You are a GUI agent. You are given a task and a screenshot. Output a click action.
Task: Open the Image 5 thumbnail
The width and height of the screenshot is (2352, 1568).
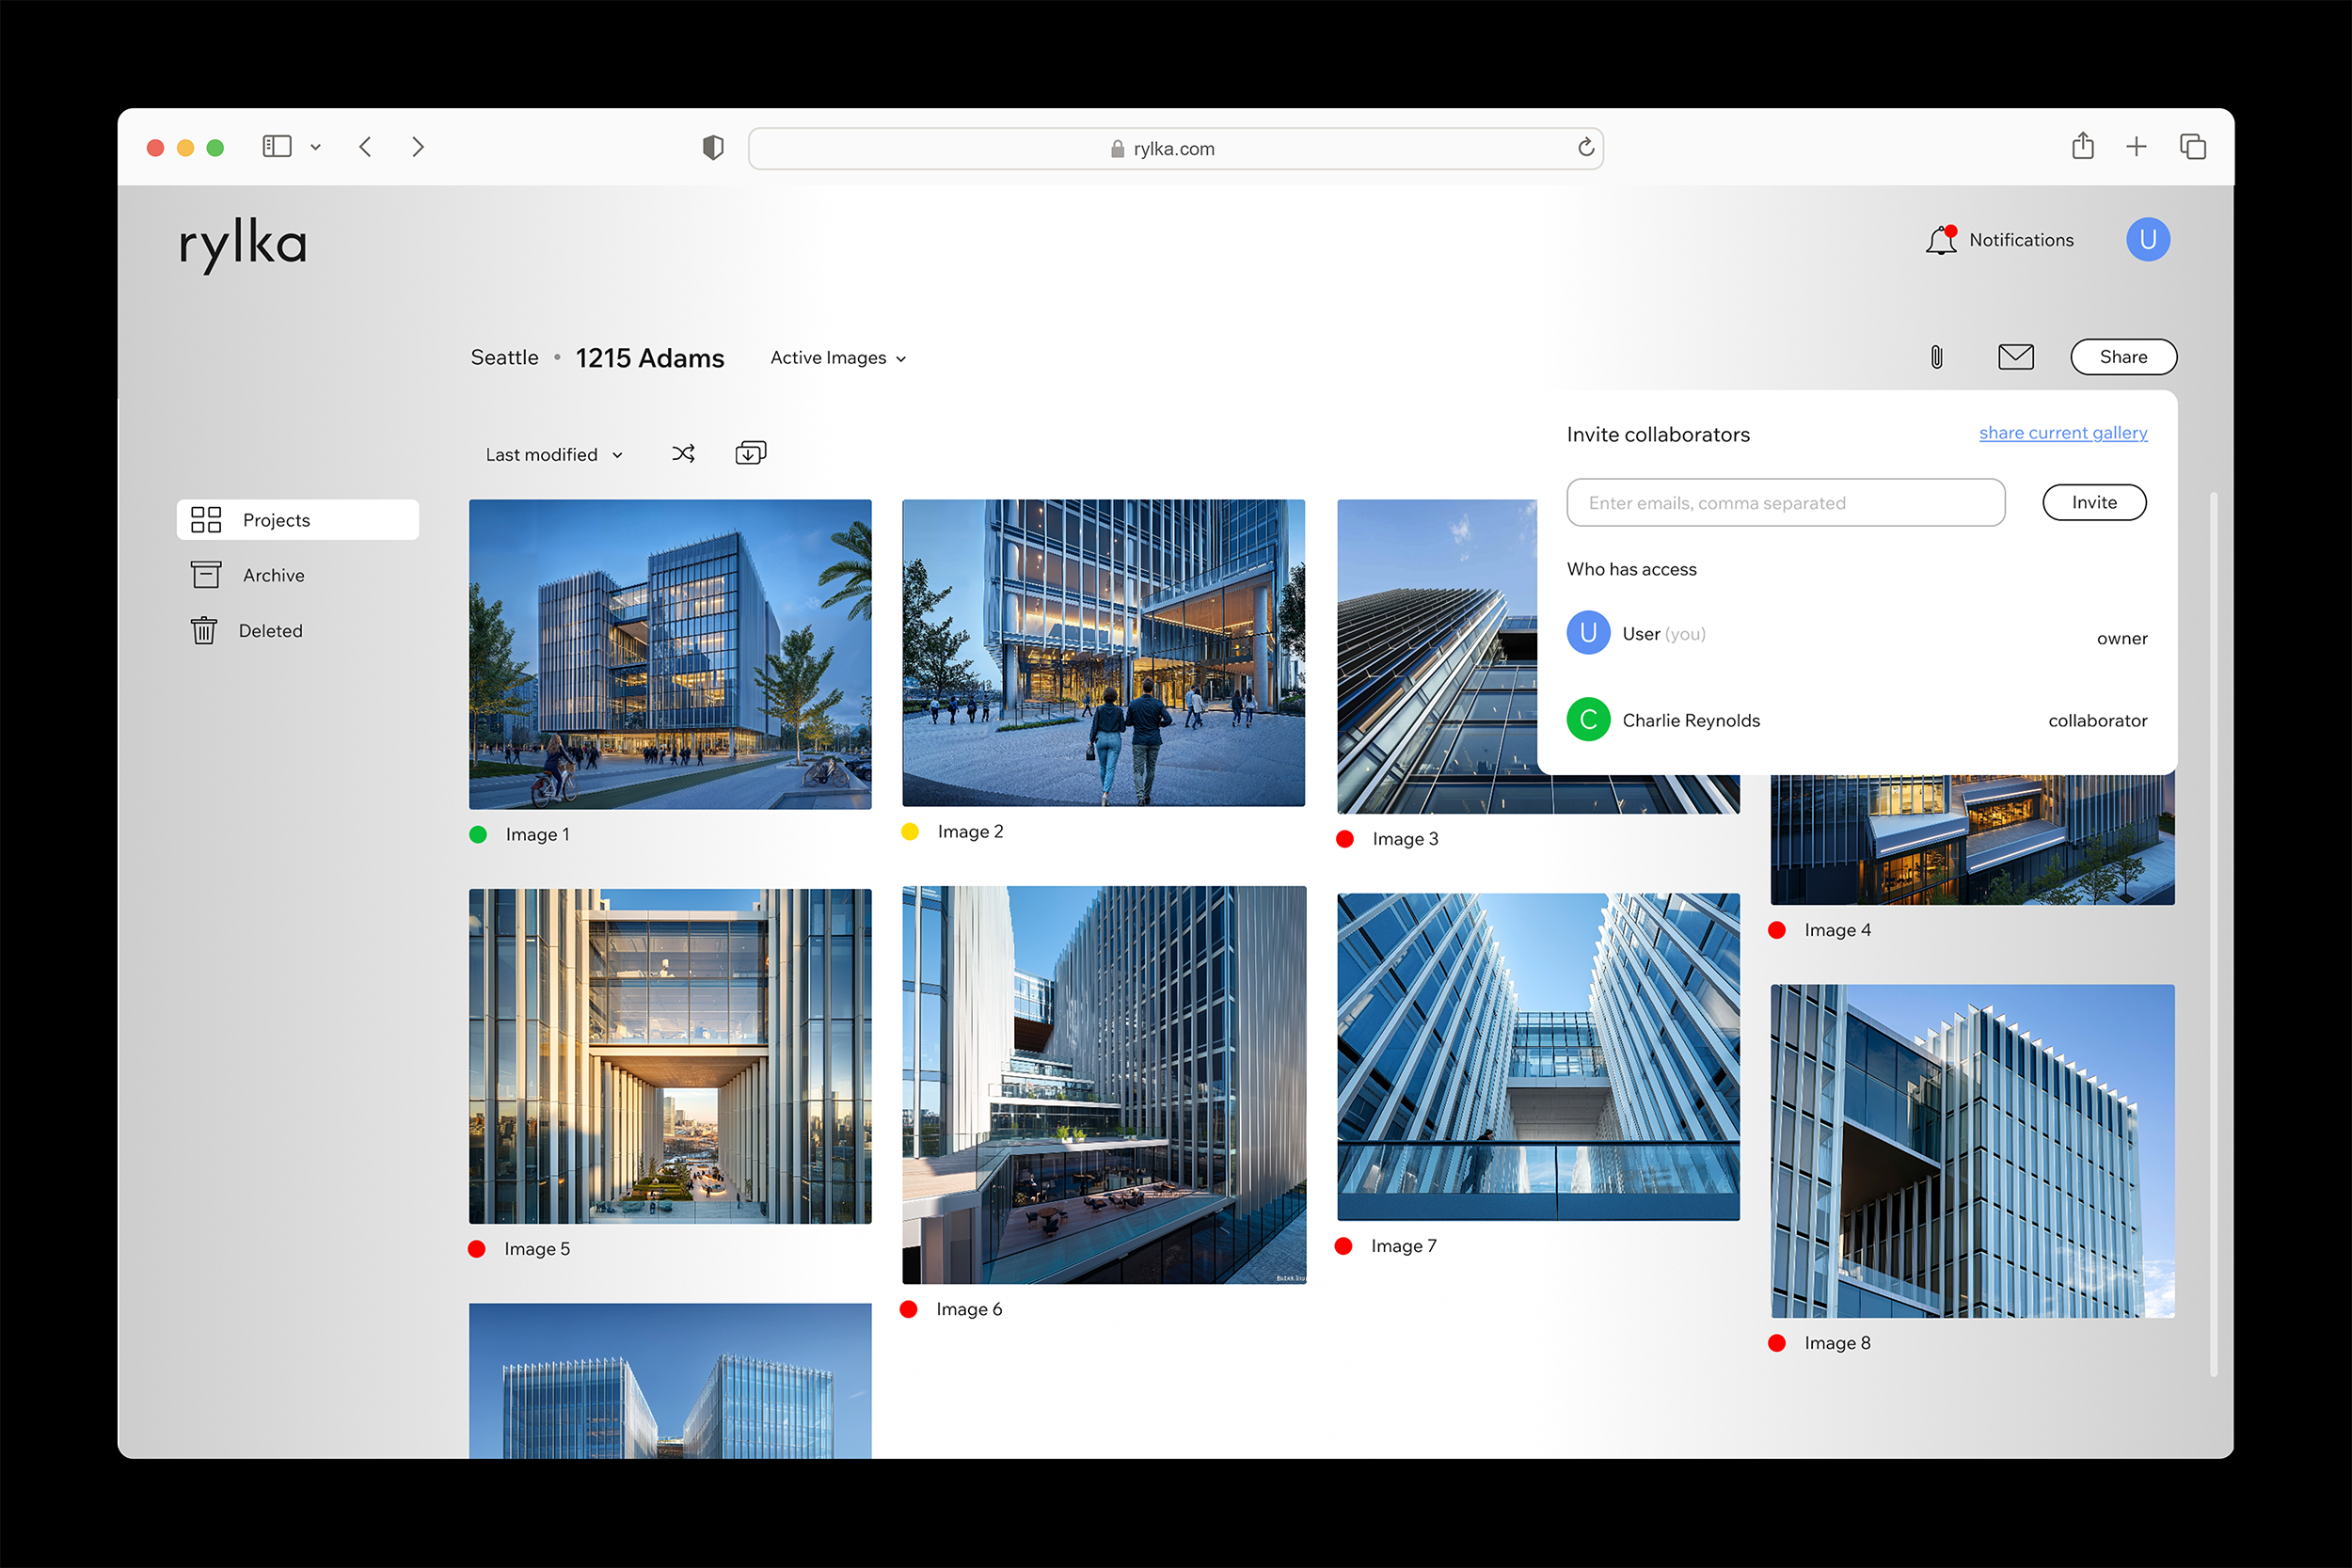click(670, 1055)
